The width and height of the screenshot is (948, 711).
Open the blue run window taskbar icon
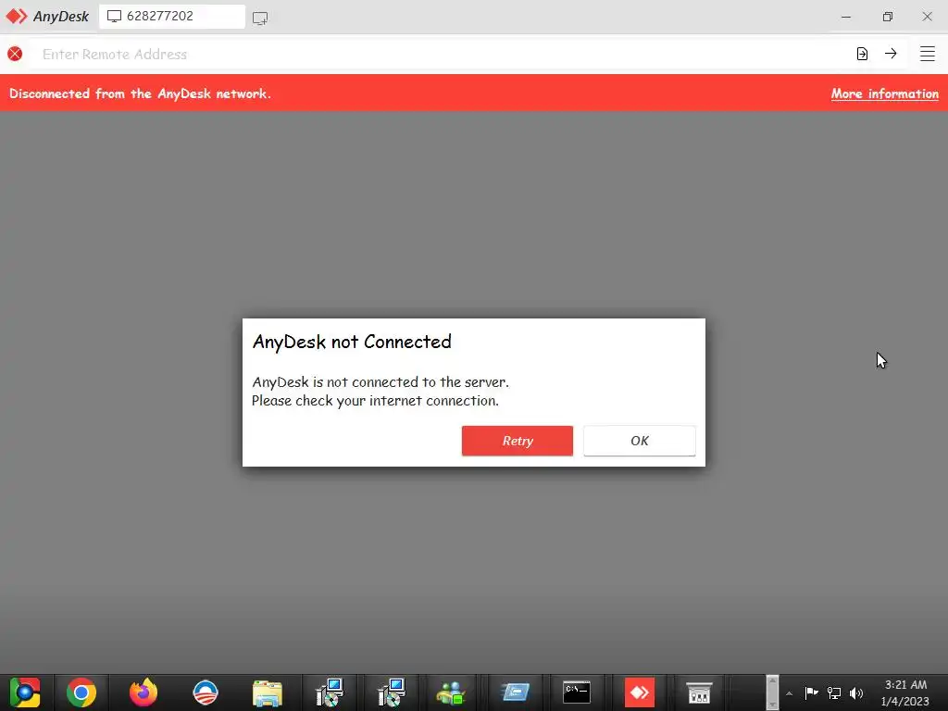515,692
